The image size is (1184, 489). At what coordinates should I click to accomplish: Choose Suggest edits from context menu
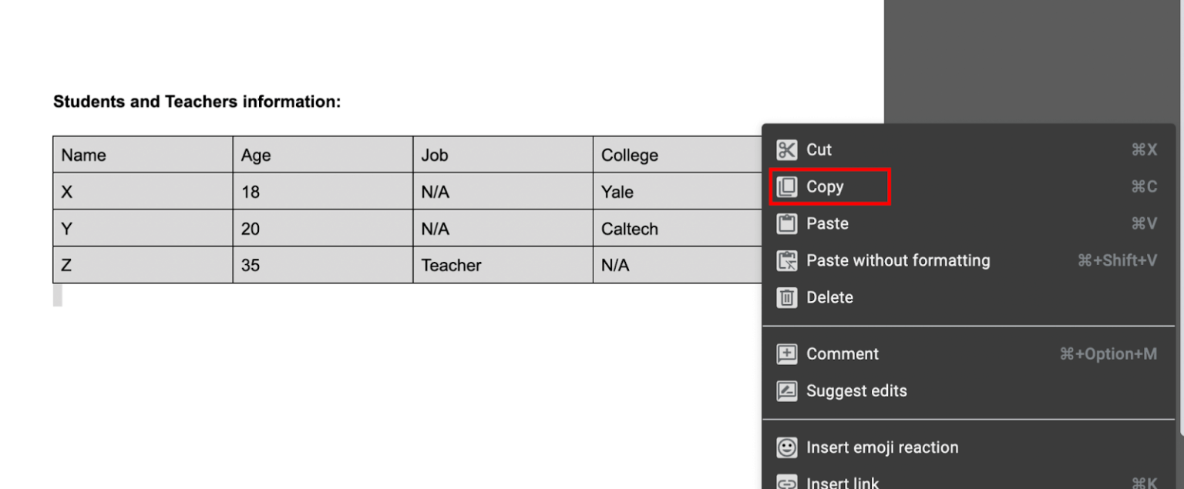pos(856,391)
